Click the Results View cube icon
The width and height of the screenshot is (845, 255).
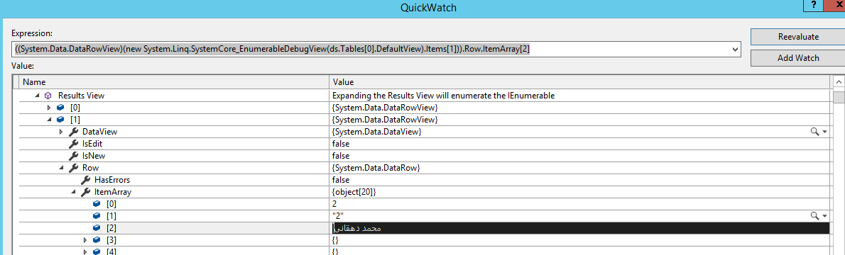click(x=48, y=95)
